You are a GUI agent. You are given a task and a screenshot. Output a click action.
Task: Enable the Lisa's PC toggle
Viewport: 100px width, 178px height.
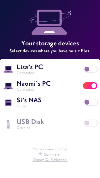click(91, 69)
